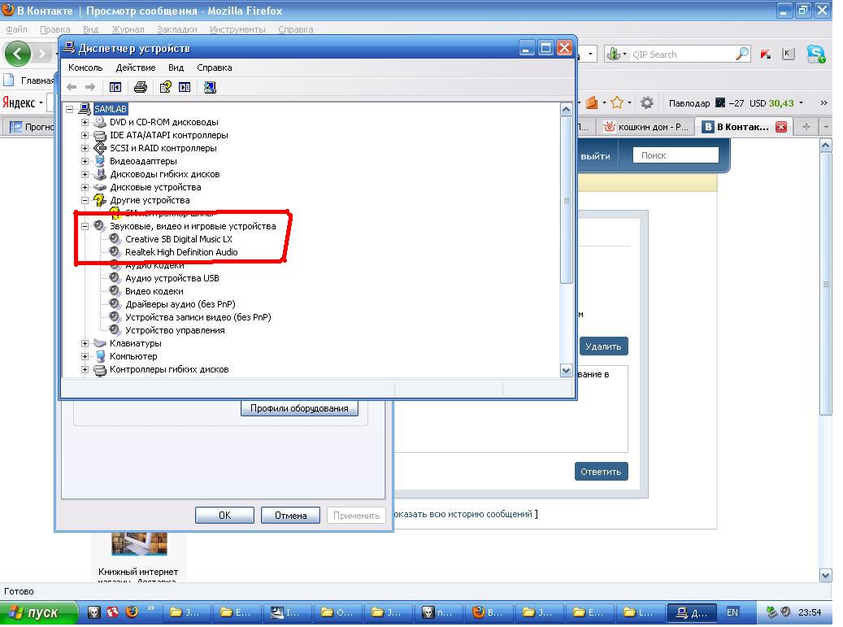Open Firefox Закладки menu
Image resolution: width=843 pixels, height=627 pixels.
point(177,29)
